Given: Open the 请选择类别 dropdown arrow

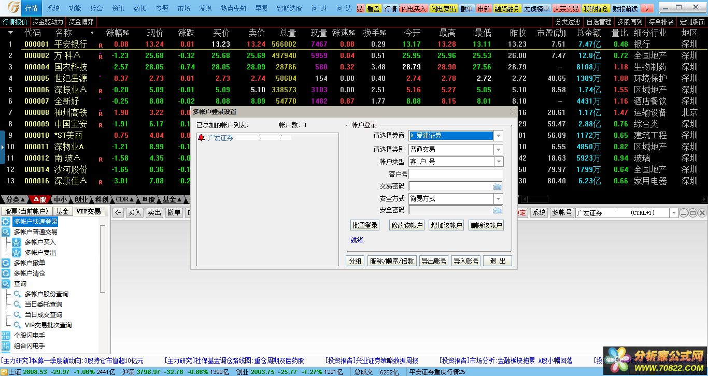Looking at the screenshot, I should tap(498, 149).
